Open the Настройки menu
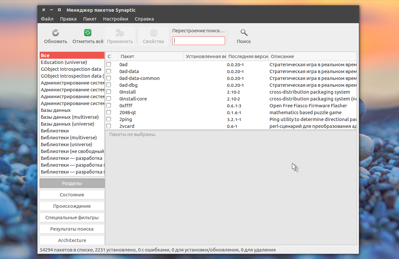Viewport: 399px width, 259px height. pyautogui.click(x=115, y=19)
